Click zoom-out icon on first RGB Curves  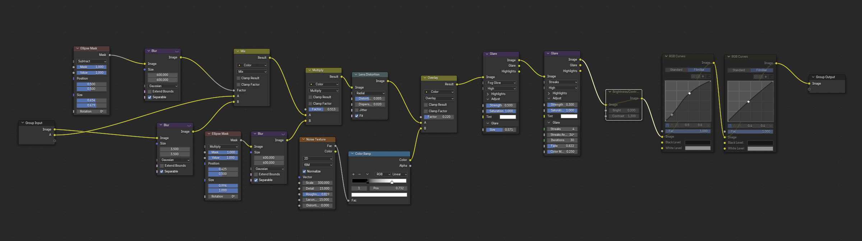point(698,76)
